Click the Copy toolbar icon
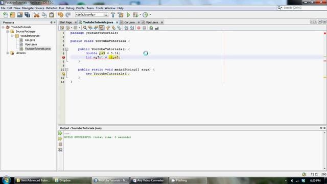Viewport: 327px width, 184px height. 44,15
